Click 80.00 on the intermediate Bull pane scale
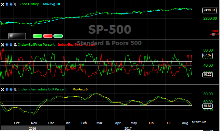The height and width of the screenshot is (131, 220). point(208,94)
